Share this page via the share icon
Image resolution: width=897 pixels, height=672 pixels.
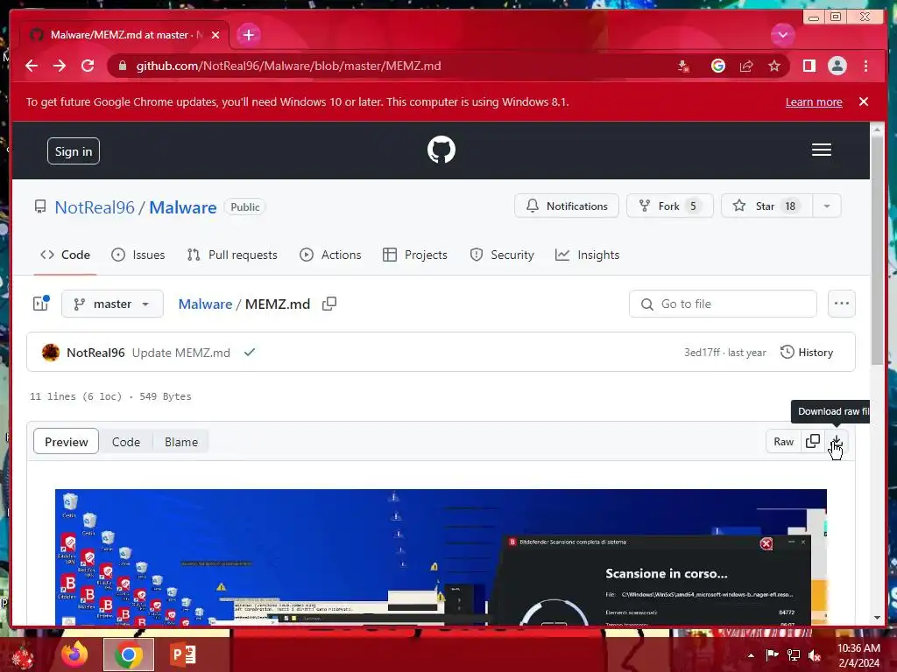coord(746,66)
